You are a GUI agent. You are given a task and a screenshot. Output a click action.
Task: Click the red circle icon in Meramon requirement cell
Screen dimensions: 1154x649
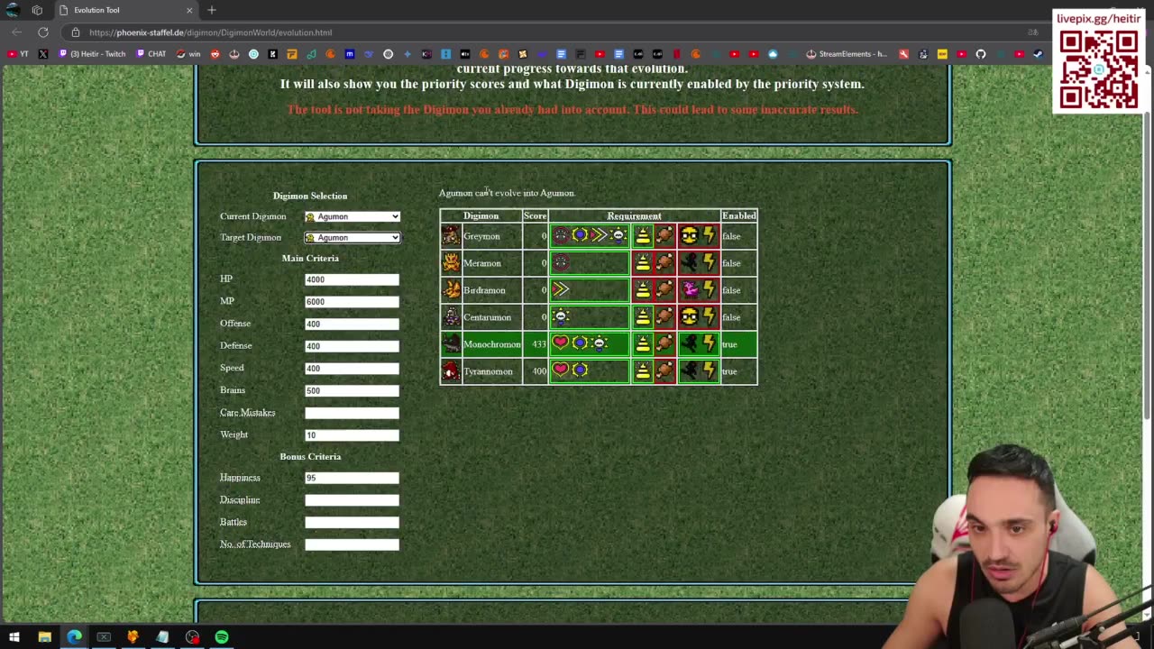pos(561,262)
